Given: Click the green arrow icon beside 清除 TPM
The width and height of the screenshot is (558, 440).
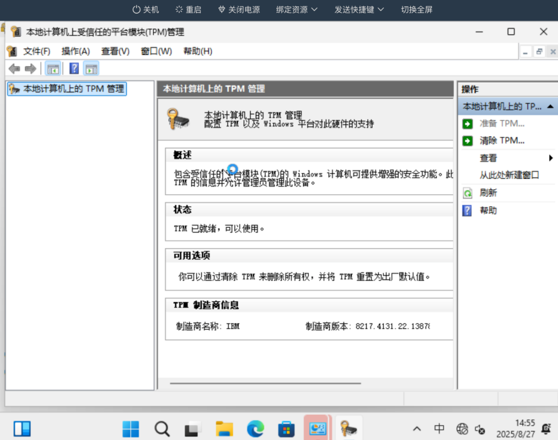Looking at the screenshot, I should tap(468, 141).
